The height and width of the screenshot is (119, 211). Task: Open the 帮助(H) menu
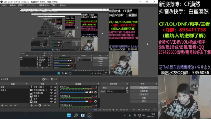tap(63, 5)
